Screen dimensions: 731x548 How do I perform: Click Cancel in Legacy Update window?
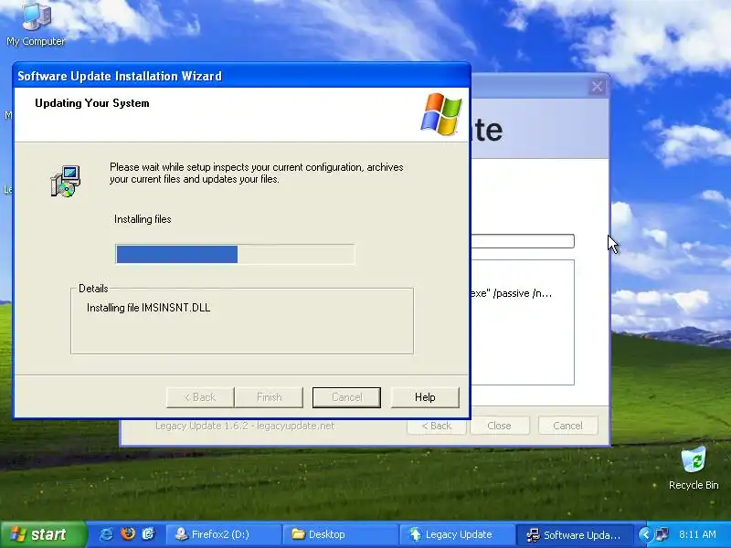tap(567, 426)
